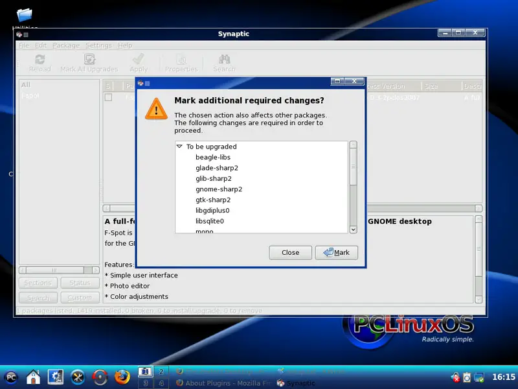Click the red circular launcher icon on taskbar

click(100, 377)
